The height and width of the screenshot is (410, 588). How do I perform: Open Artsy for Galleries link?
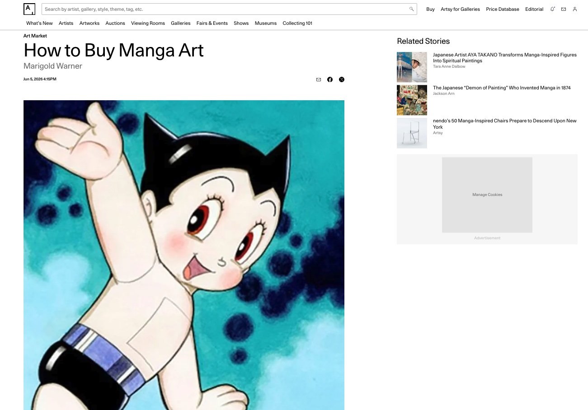(460, 9)
